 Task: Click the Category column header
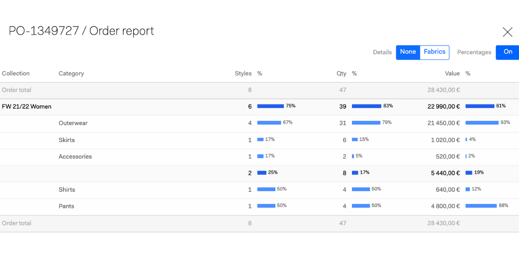[71, 73]
